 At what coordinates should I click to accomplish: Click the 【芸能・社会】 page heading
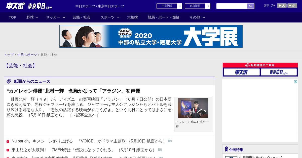point(20,66)
